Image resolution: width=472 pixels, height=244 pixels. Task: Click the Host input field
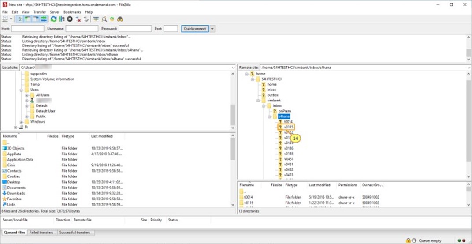coord(28,29)
